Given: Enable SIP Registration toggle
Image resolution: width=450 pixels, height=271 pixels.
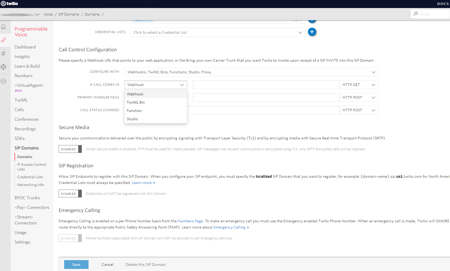Looking at the screenshot, I should [x=70, y=194].
